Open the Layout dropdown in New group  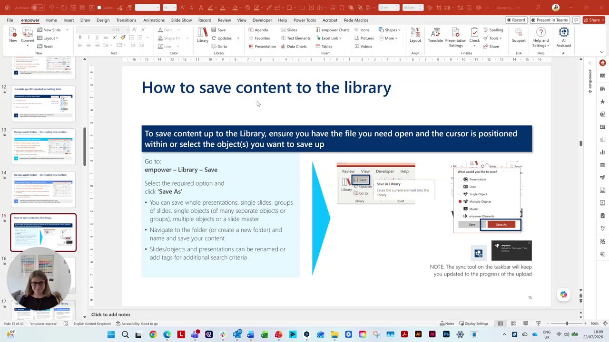pos(47,38)
